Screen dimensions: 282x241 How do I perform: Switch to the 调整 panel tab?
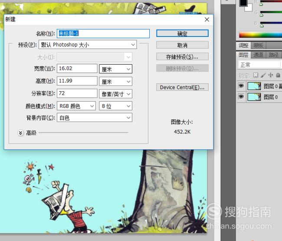click(243, 46)
